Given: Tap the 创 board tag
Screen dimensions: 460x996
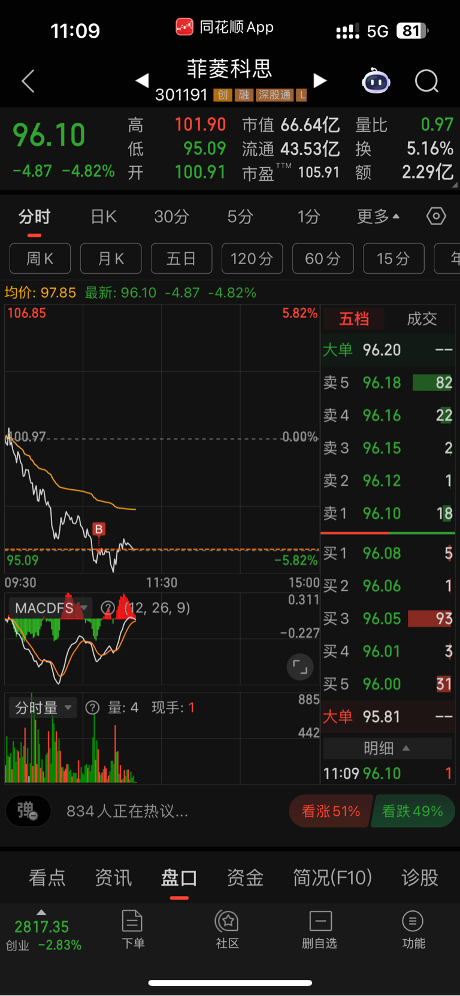Looking at the screenshot, I should (222, 95).
